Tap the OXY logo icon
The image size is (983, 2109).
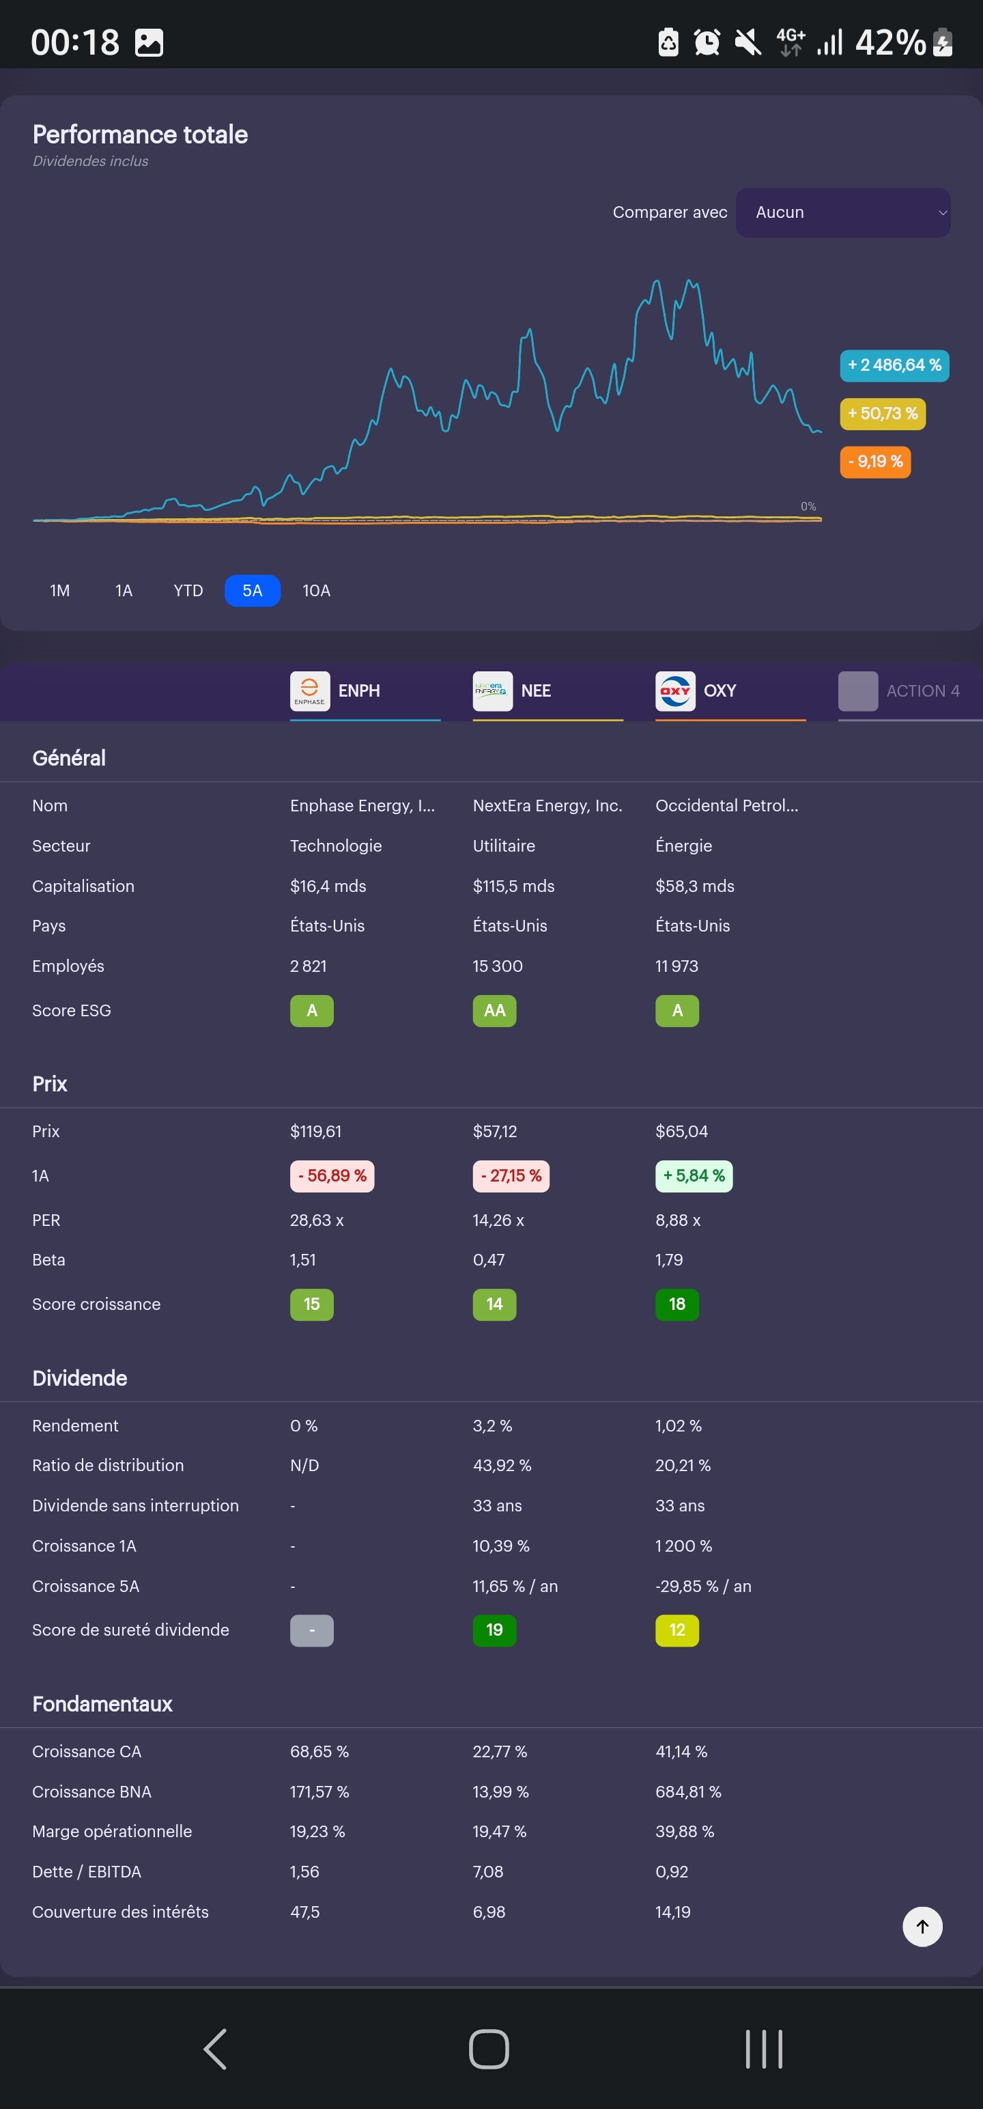[675, 691]
